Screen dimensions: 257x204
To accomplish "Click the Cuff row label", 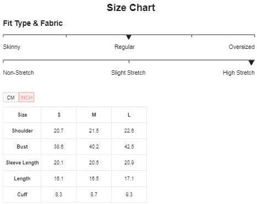I will pos(23,195).
